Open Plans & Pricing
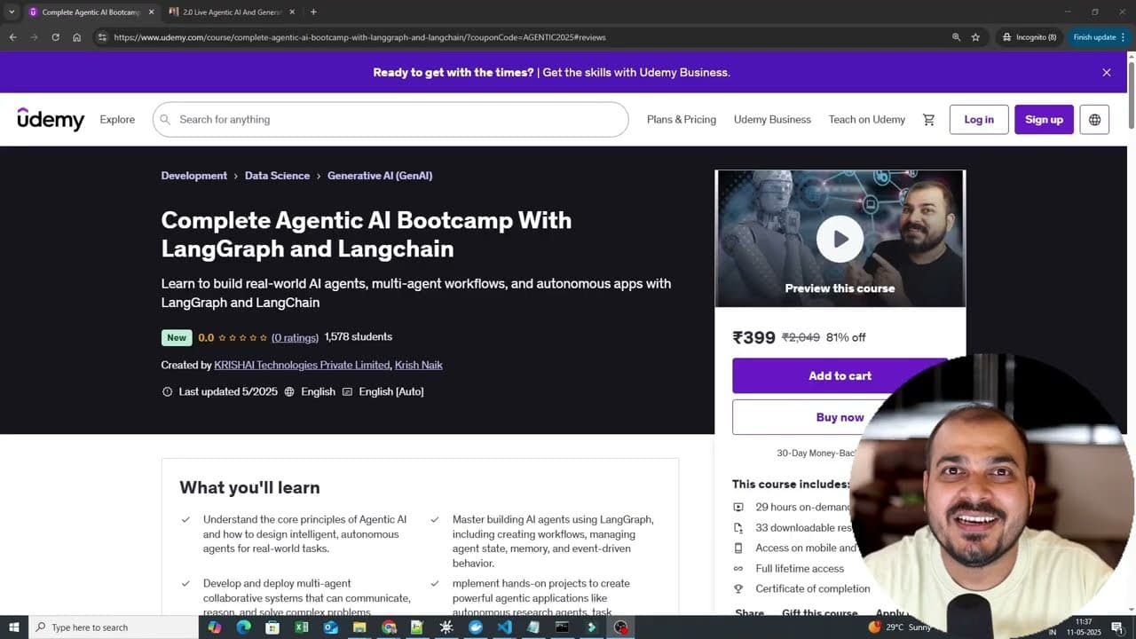The image size is (1136, 639). (x=682, y=120)
